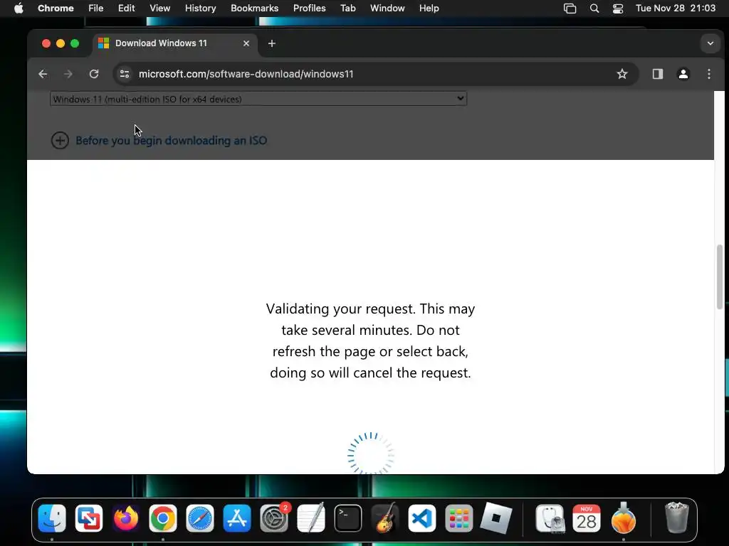The image size is (729, 546).
Task: Open 'Before you begin downloading an ISO' link
Action: point(171,140)
